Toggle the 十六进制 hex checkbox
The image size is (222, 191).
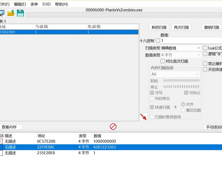pos(158,41)
